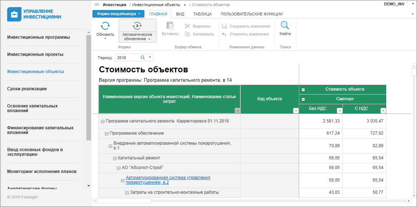Collapse the Программное обеспечение row
Screen dimensions: 417x207
[106, 133]
